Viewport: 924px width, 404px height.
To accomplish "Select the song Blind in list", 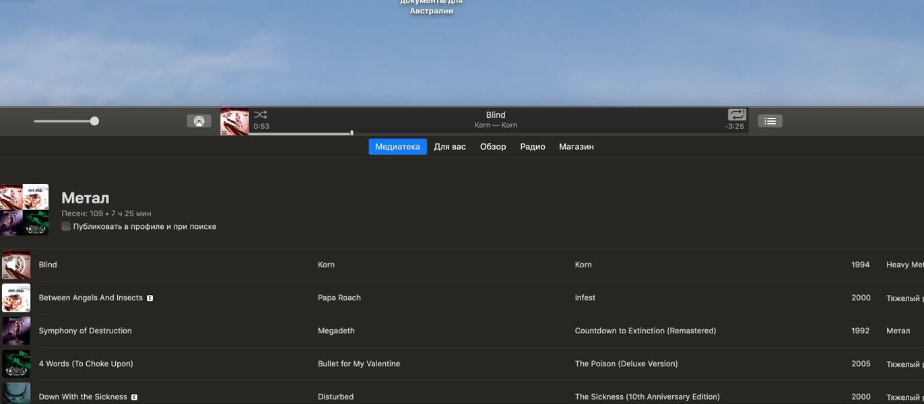I will click(48, 265).
